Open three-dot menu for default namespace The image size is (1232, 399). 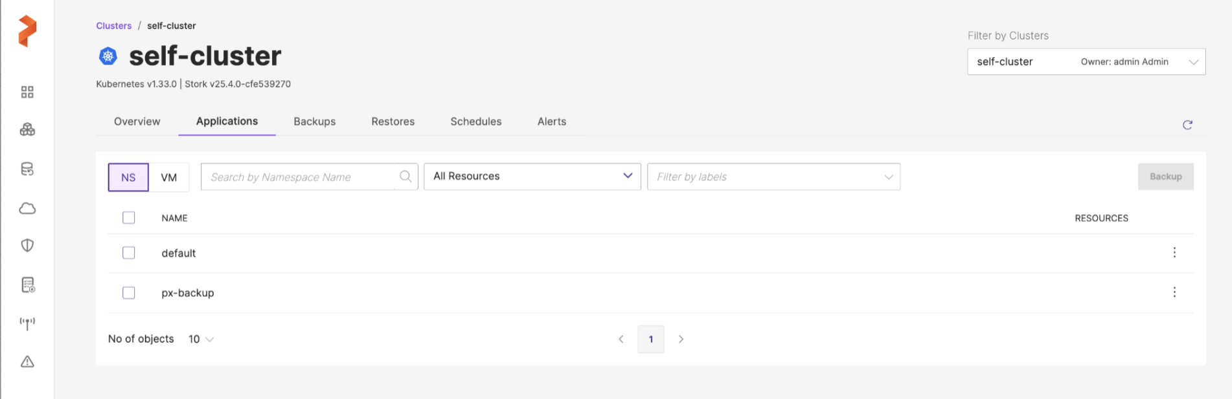(x=1174, y=253)
